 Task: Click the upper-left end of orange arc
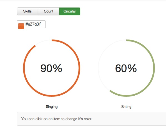click(x=35, y=46)
